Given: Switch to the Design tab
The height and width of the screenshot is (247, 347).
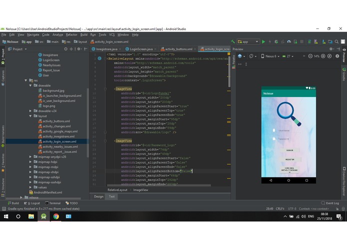Looking at the screenshot, I should pos(98,196).
